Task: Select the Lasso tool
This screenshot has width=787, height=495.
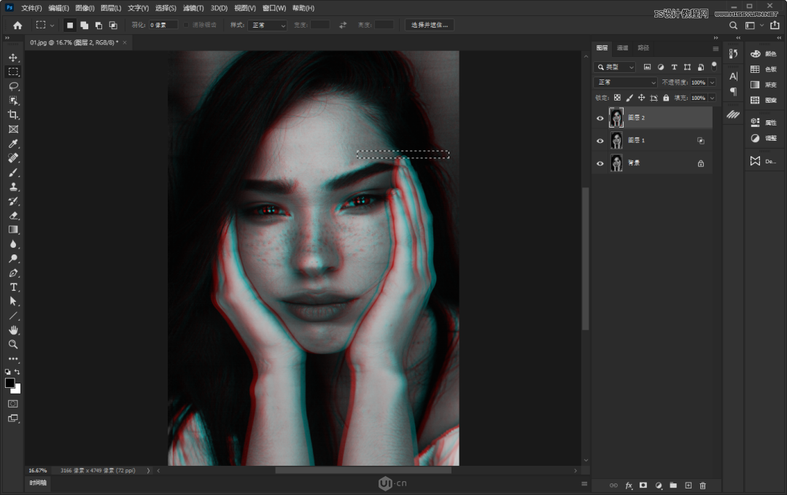Action: 13,86
